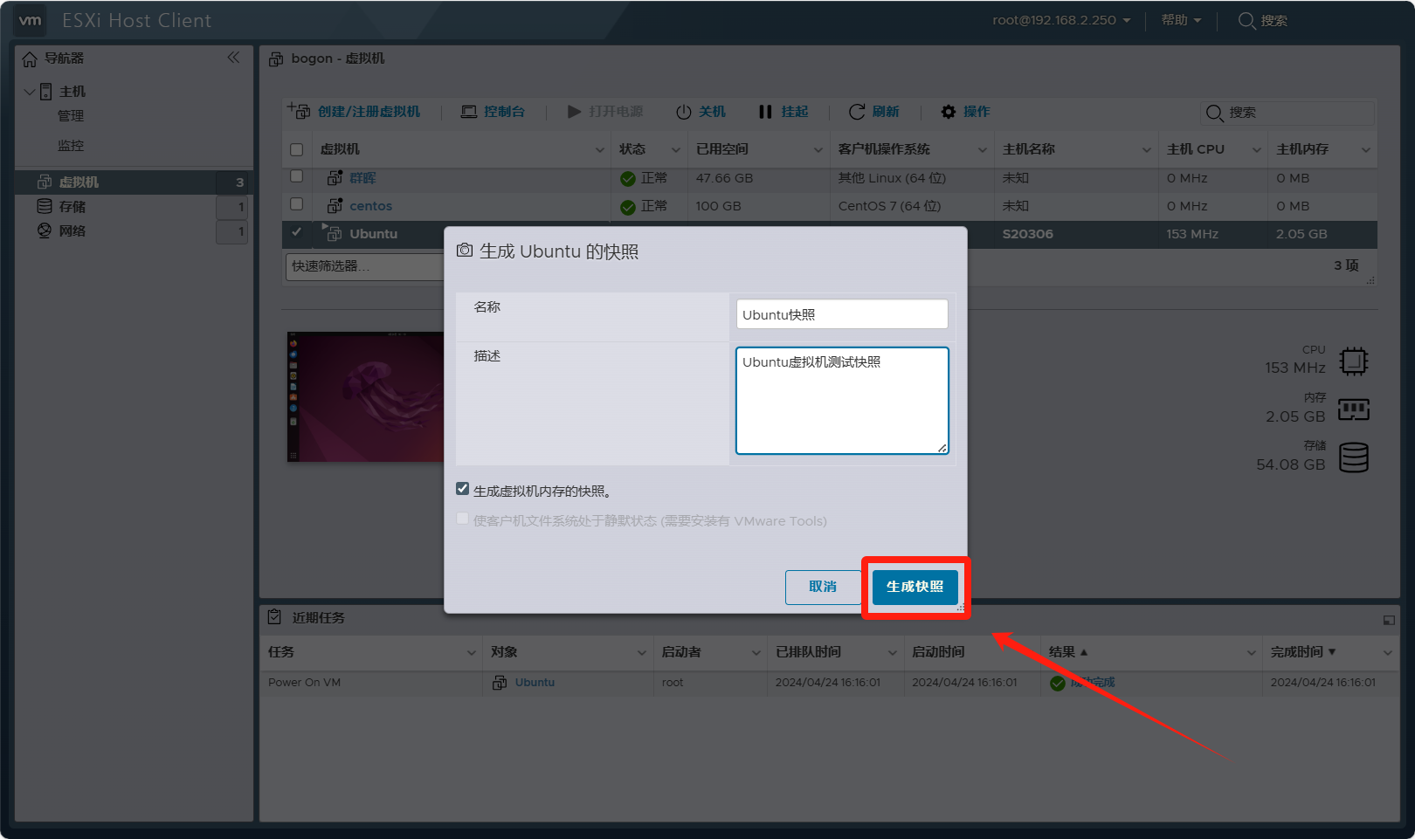1415x839 pixels.
Task: Check the 群晖 virtual machine row checkbox
Action: [x=297, y=176]
